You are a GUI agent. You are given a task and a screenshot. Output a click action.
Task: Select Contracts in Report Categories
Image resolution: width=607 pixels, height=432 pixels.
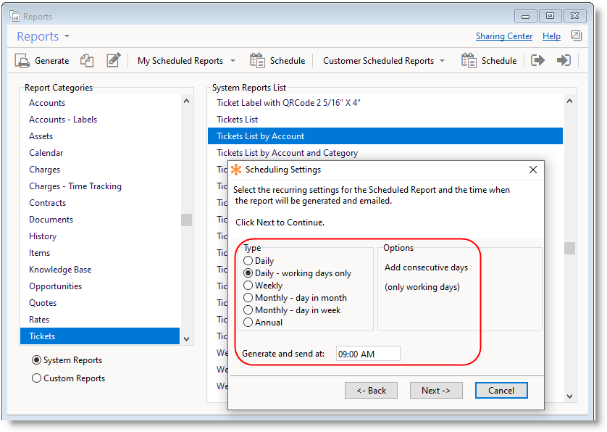(47, 203)
